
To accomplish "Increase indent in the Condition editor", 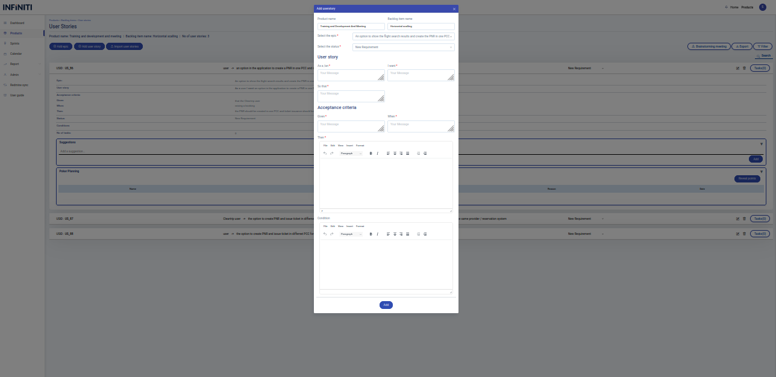I will coord(425,234).
